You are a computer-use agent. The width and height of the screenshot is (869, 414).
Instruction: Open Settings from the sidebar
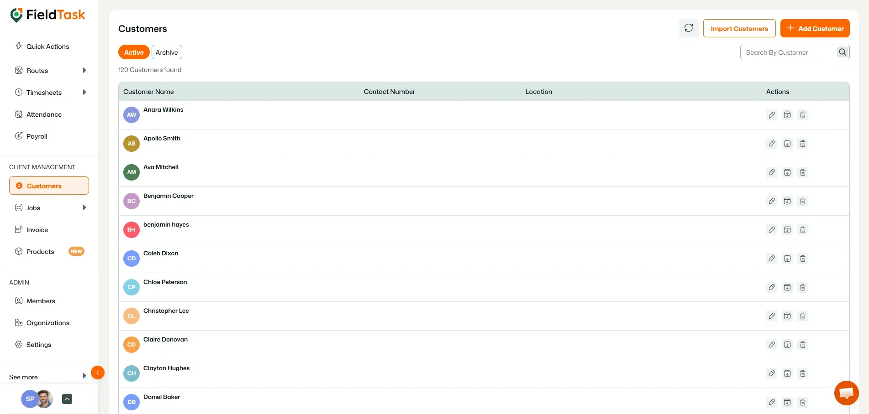[33, 345]
